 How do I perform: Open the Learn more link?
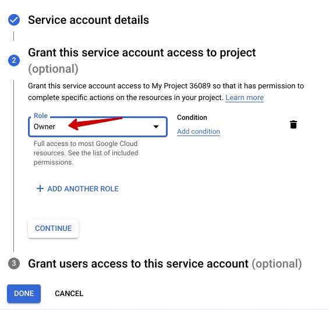245,98
